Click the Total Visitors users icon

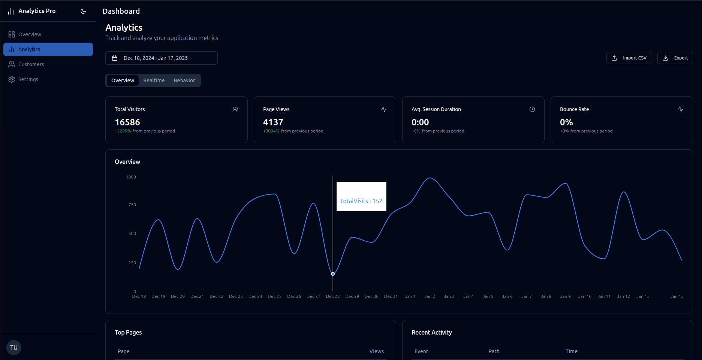235,109
